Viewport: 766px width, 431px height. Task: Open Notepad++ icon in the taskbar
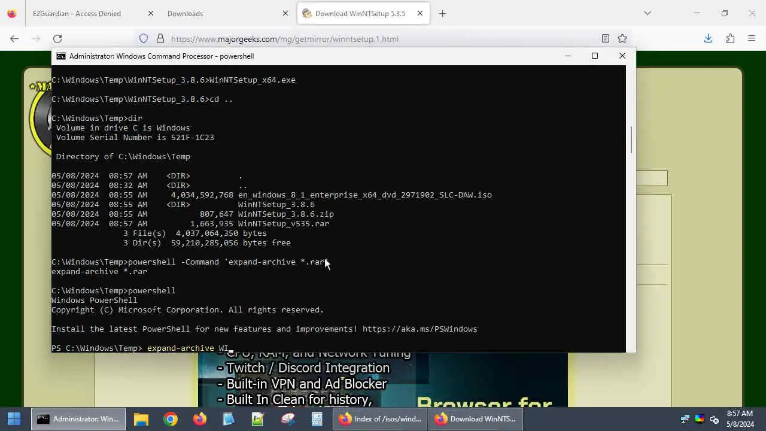pos(258,419)
